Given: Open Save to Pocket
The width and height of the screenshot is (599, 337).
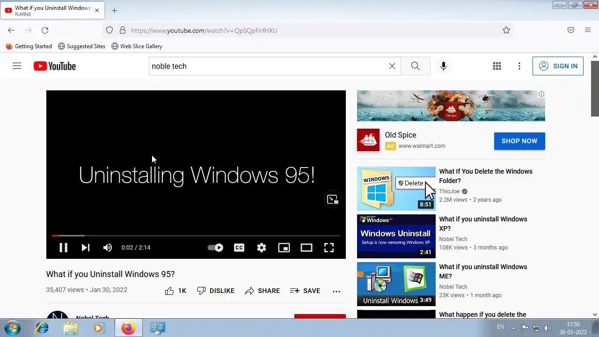Looking at the screenshot, I should [571, 30].
